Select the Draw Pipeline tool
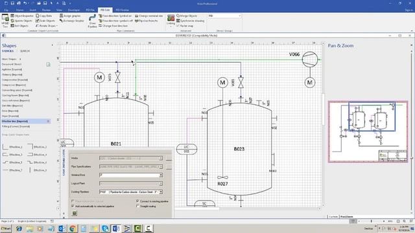The width and height of the screenshot is (415, 233). point(92,21)
